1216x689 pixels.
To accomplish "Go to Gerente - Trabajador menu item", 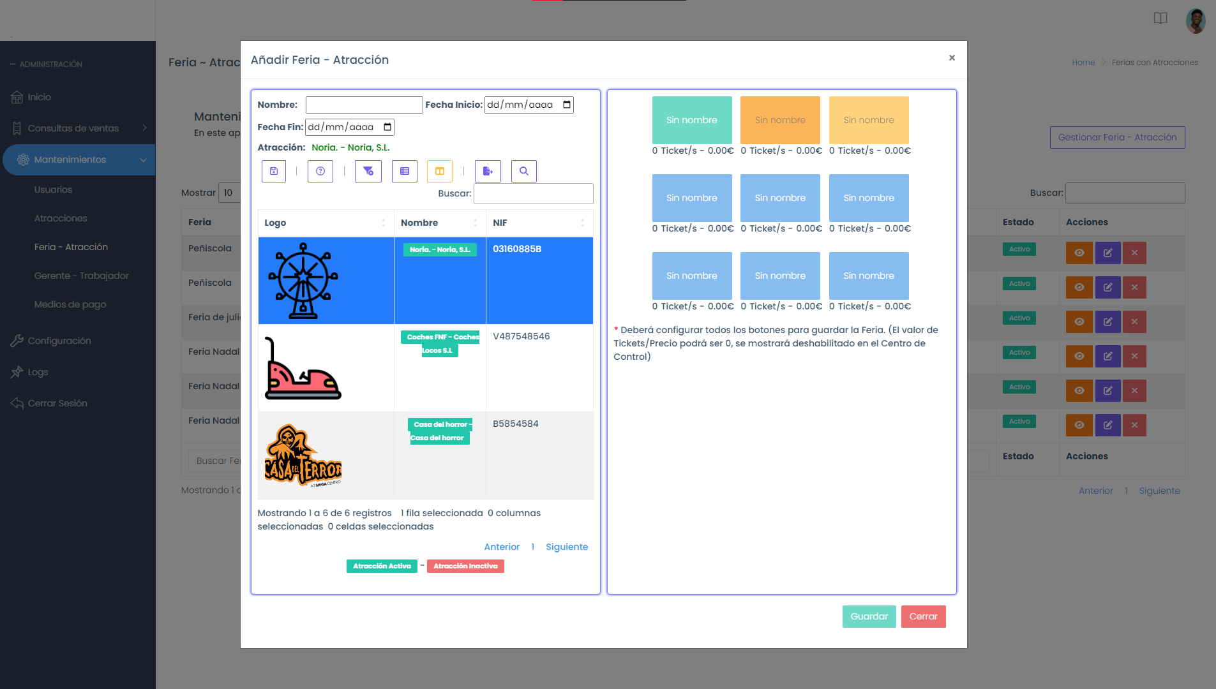I will pyautogui.click(x=81, y=276).
